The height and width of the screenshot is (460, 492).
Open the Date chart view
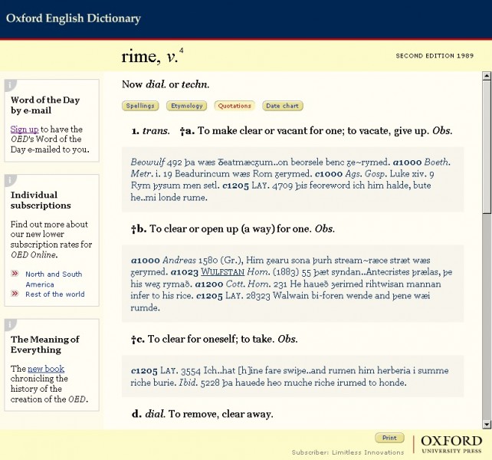282,106
